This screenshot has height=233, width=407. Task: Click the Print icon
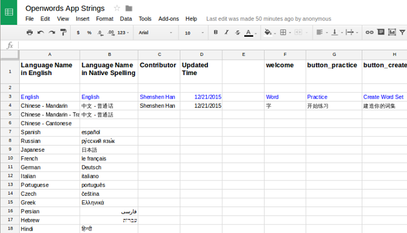[29, 32]
